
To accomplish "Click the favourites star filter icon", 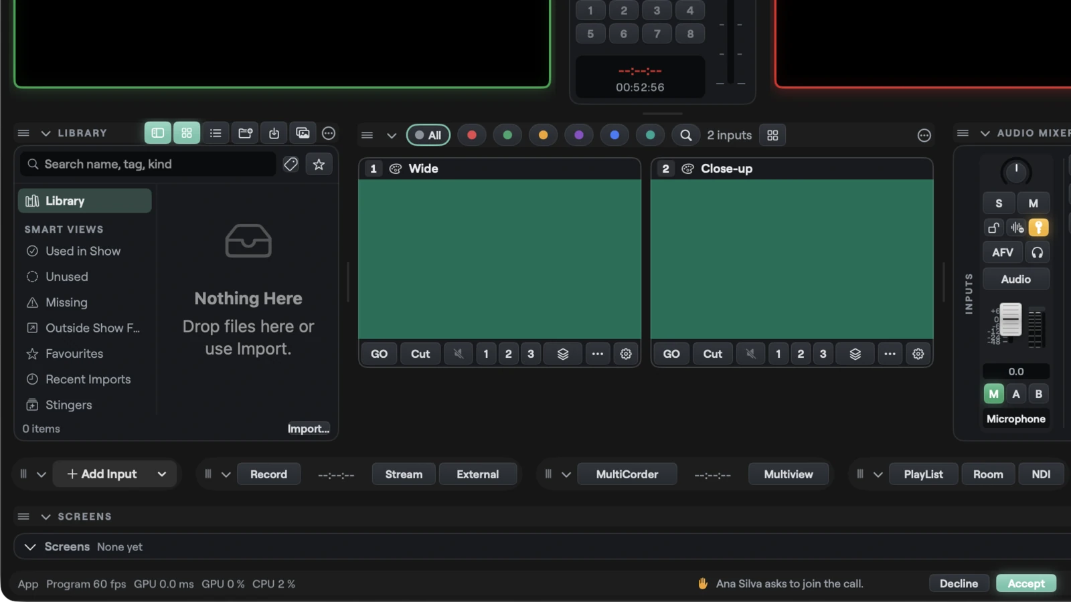I will point(319,164).
